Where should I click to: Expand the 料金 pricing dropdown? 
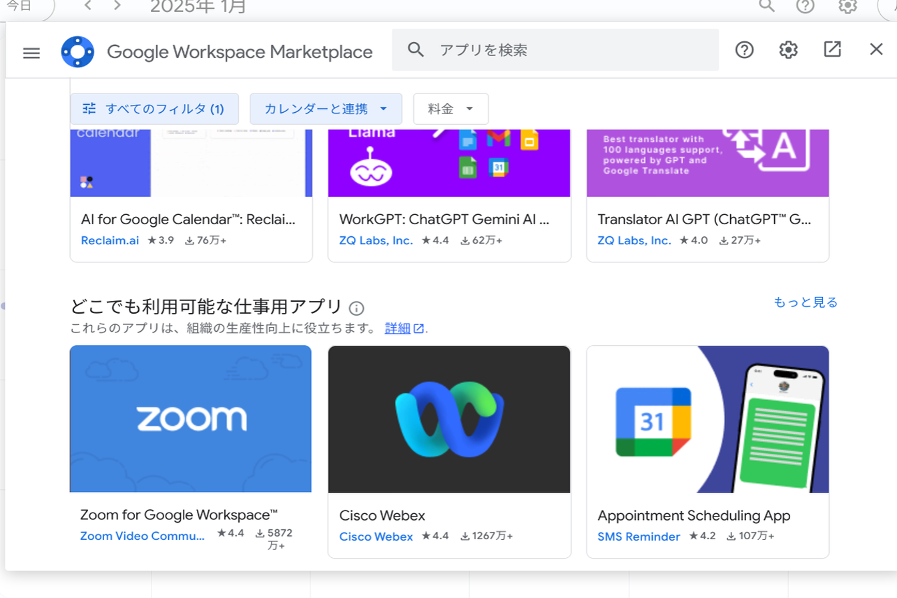(451, 109)
